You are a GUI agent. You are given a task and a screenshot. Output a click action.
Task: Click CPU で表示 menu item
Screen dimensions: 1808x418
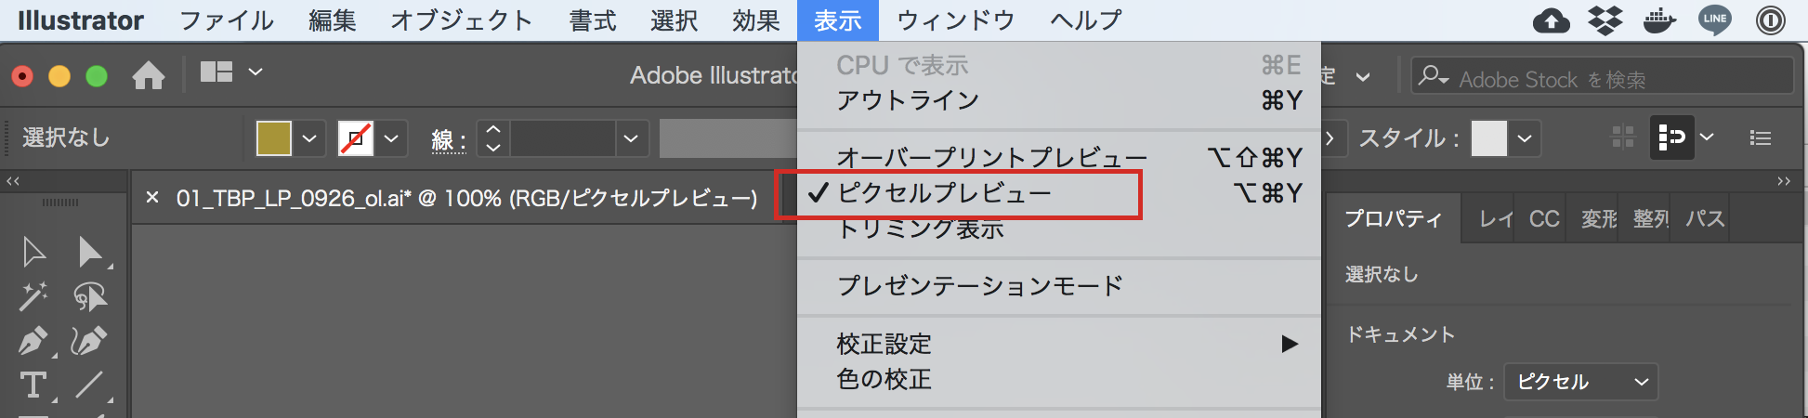tap(1059, 65)
